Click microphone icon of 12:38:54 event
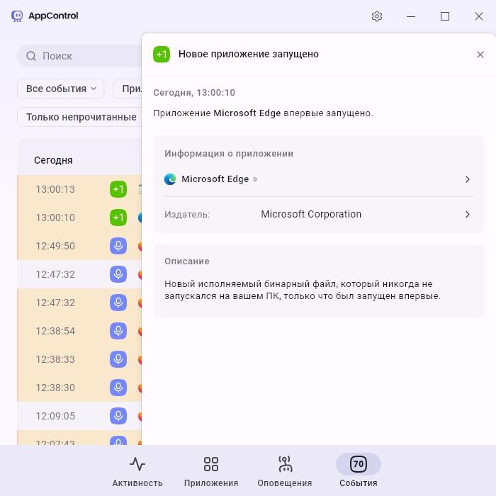 118,331
